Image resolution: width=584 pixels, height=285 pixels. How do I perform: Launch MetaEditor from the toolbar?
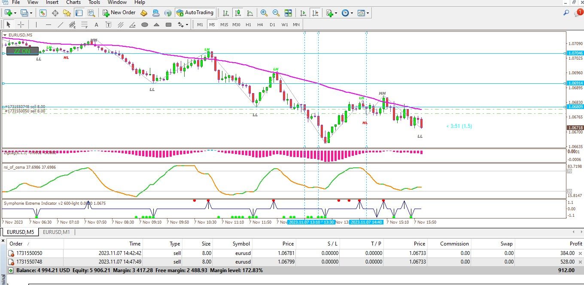tap(144, 13)
